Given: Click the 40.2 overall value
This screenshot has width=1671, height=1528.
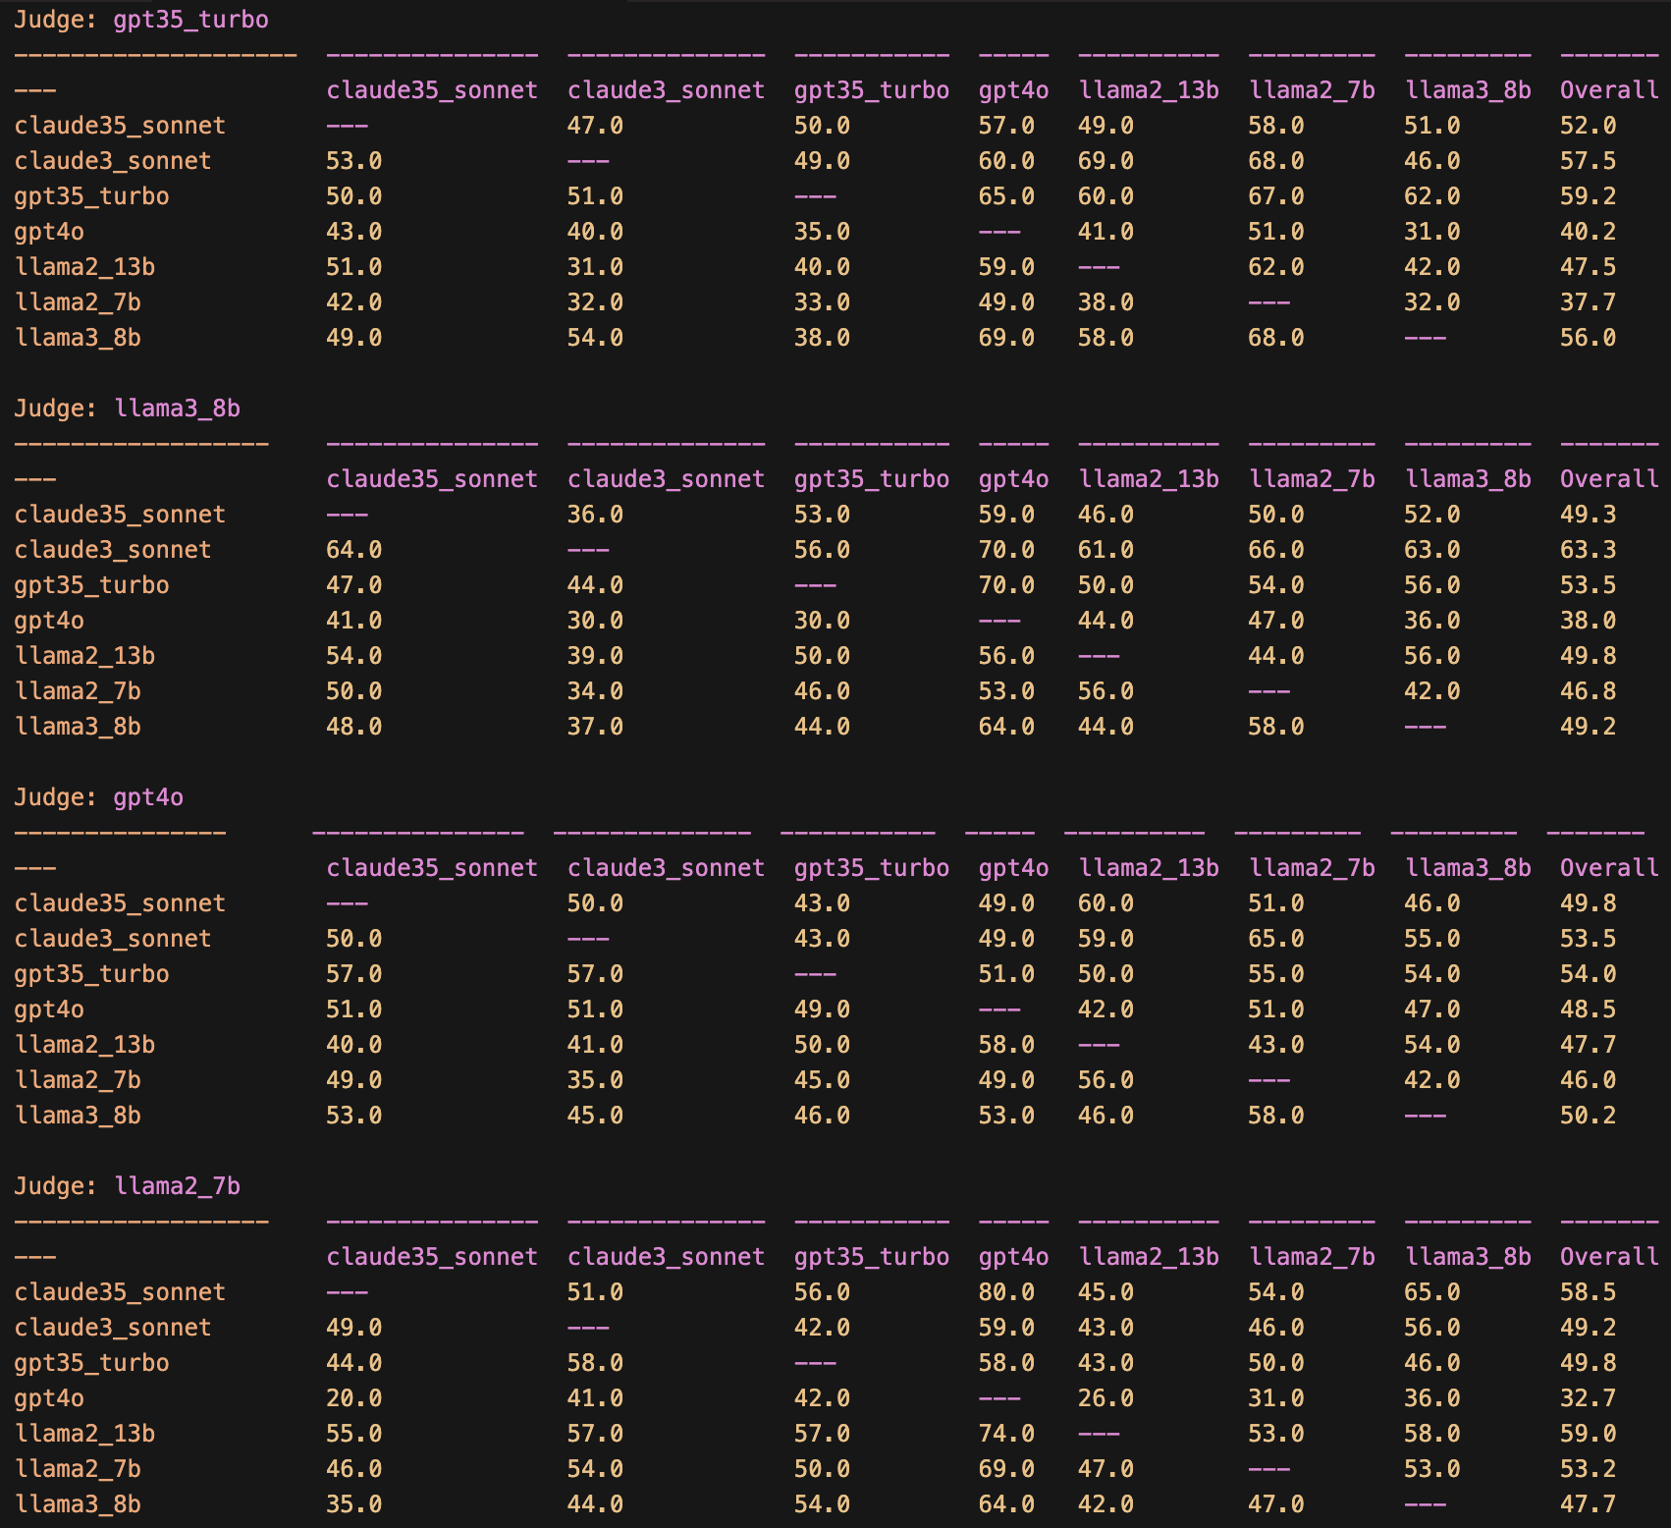Looking at the screenshot, I should pos(1588,232).
